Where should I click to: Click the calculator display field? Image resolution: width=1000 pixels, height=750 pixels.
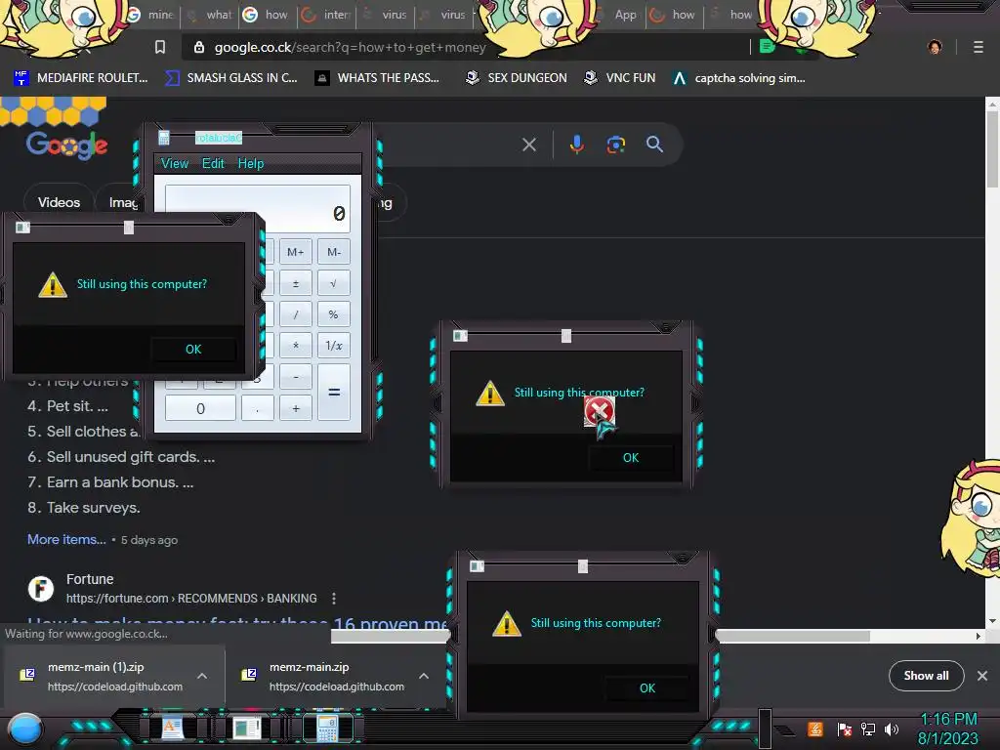coord(258,209)
